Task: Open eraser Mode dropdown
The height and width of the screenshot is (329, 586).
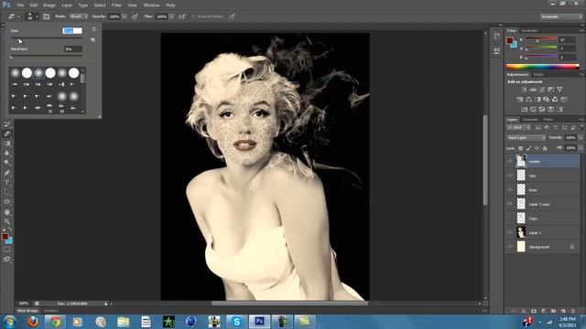Action: point(79,16)
